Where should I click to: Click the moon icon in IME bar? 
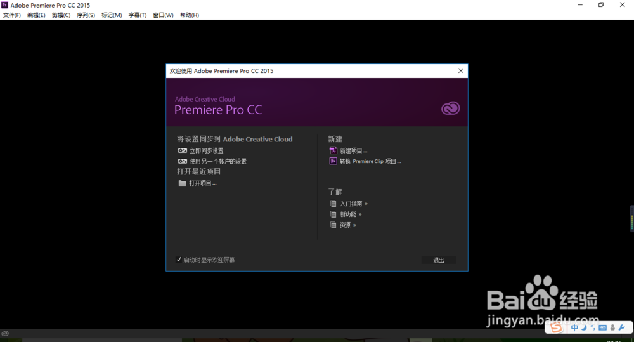(x=584, y=328)
